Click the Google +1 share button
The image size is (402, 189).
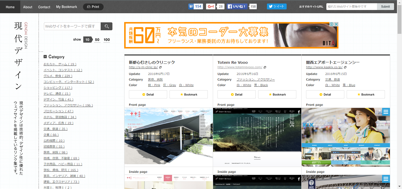pyautogui.click(x=211, y=6)
